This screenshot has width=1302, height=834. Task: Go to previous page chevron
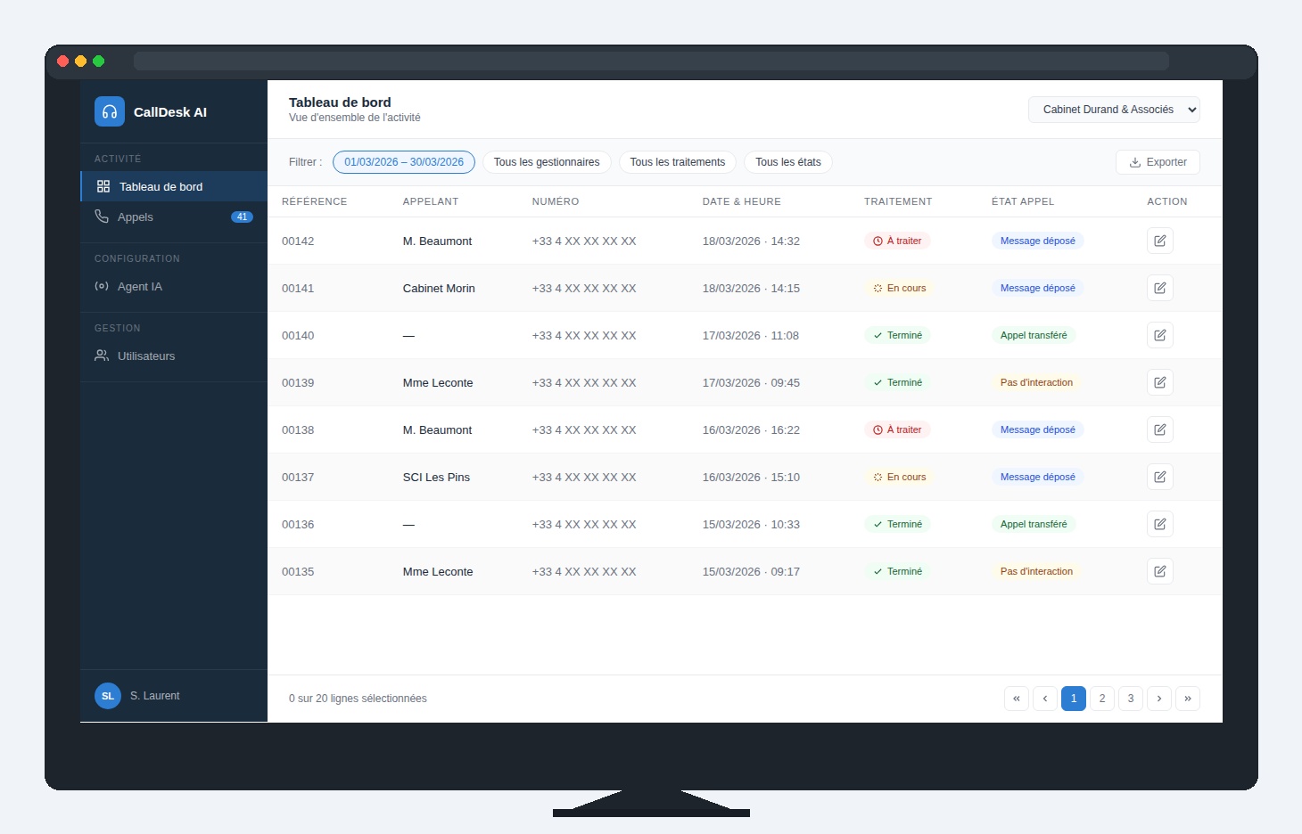coord(1045,699)
